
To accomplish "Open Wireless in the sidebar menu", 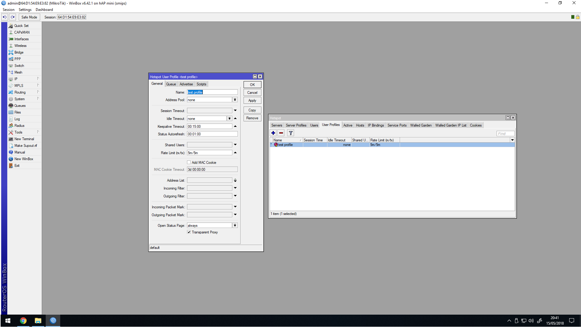I will point(20,46).
